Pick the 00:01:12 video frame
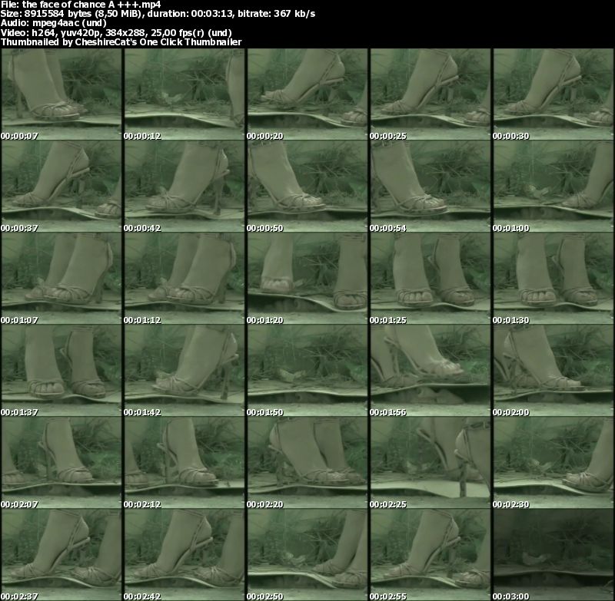 pos(184,279)
